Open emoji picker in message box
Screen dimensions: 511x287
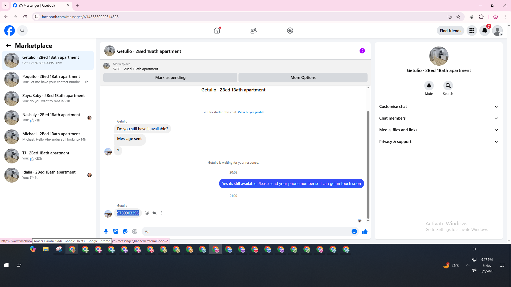pos(354,231)
